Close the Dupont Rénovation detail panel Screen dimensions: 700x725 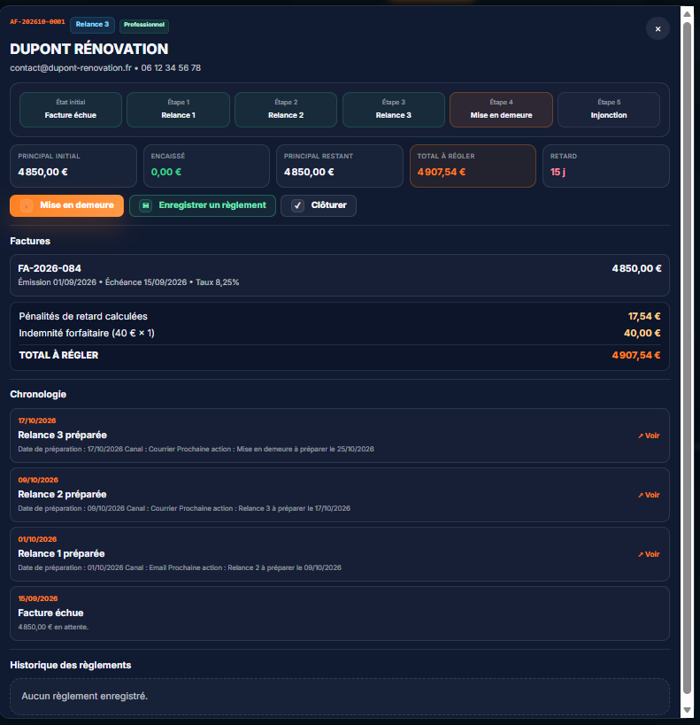coord(658,28)
